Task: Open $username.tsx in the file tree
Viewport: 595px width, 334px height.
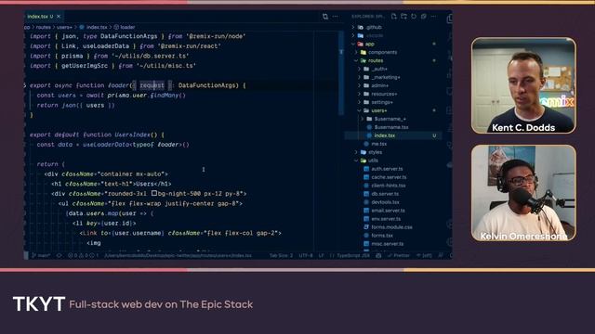Action: coord(393,127)
